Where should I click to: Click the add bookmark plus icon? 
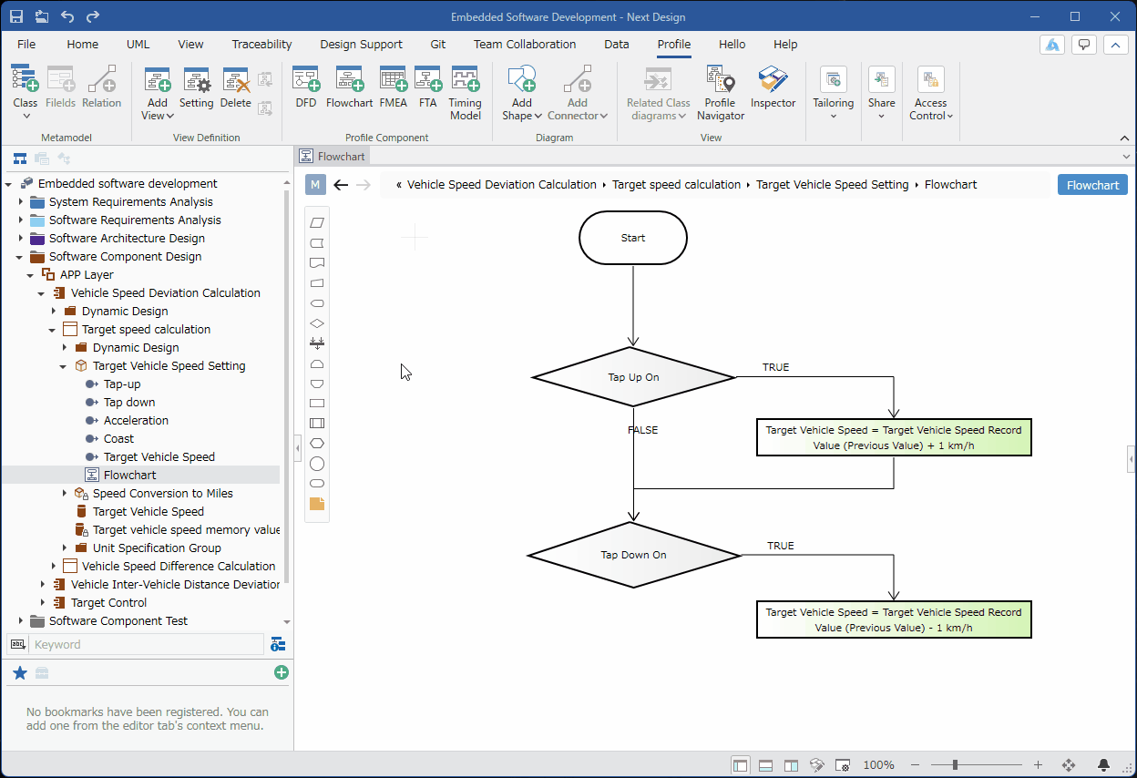(282, 672)
